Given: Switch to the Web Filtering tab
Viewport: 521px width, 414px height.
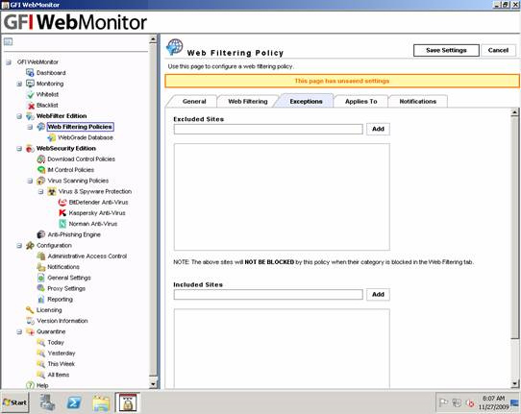Looking at the screenshot, I should coord(248,101).
